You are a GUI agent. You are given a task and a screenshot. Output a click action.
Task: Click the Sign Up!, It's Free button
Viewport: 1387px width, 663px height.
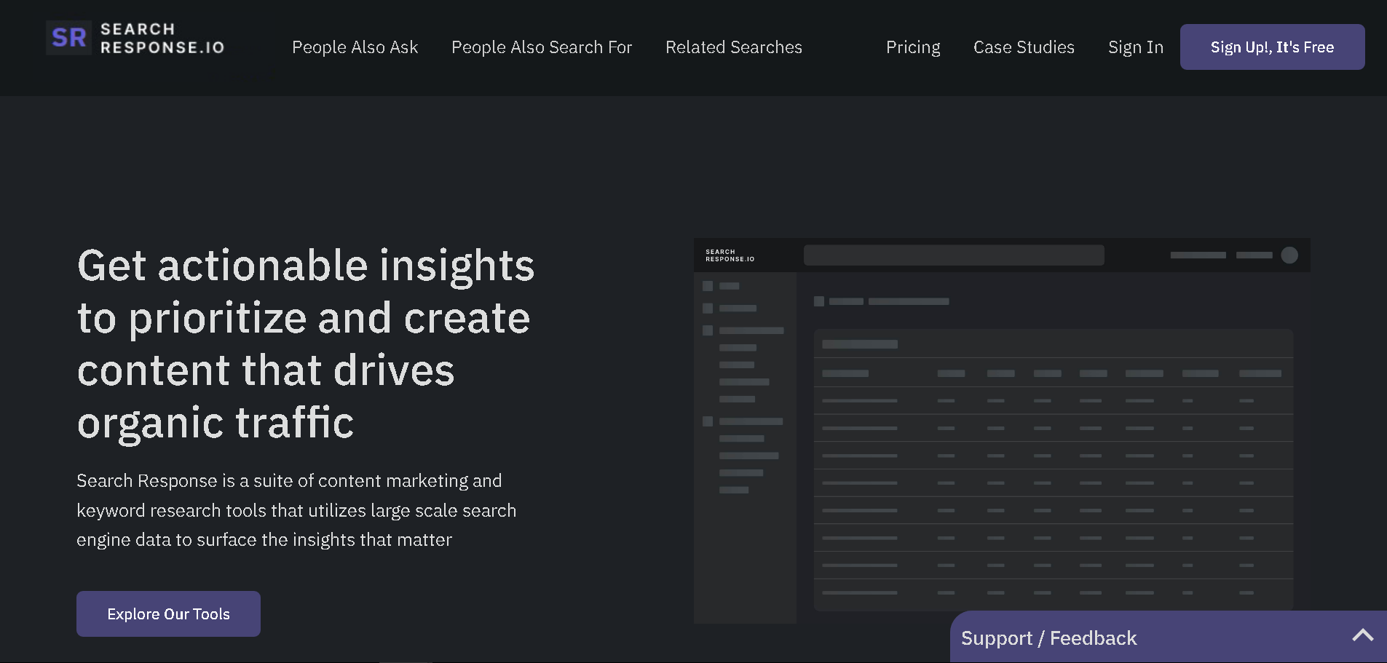coord(1272,47)
